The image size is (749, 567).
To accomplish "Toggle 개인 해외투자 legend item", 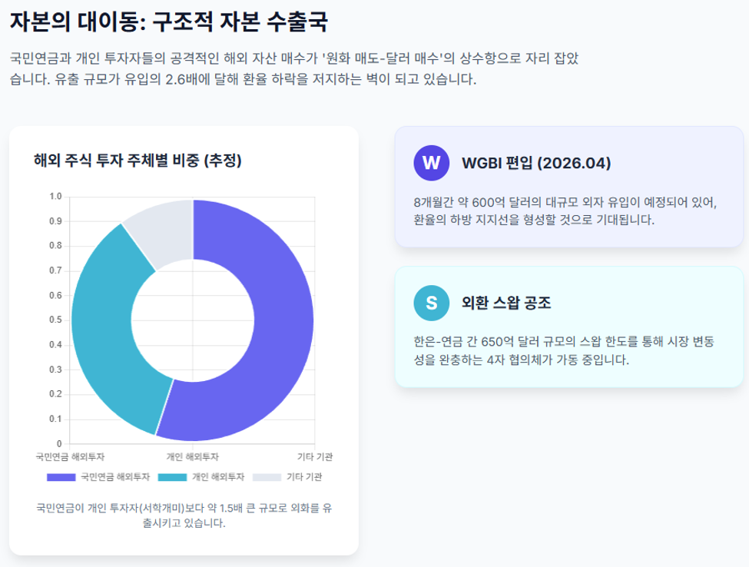I will tap(201, 476).
